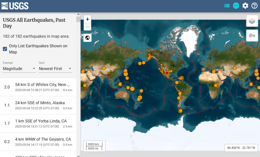Viewport: 260px width, 157px height.
Task: Select the Minto, Alaska earthquake
Action: [38, 105]
